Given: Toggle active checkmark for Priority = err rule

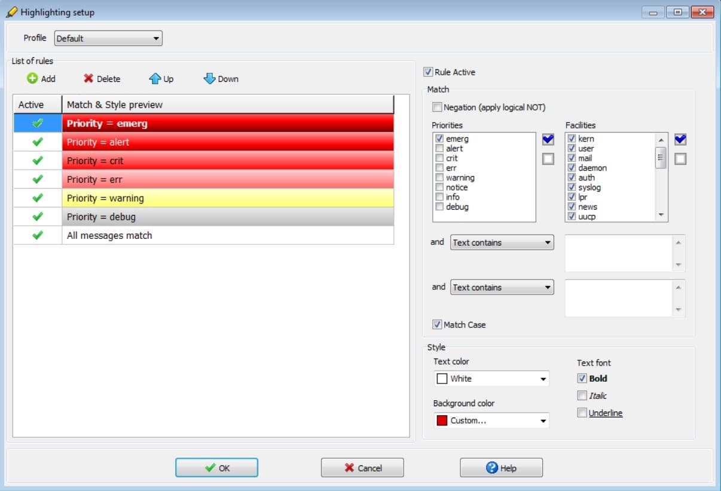Looking at the screenshot, I should coord(38,179).
